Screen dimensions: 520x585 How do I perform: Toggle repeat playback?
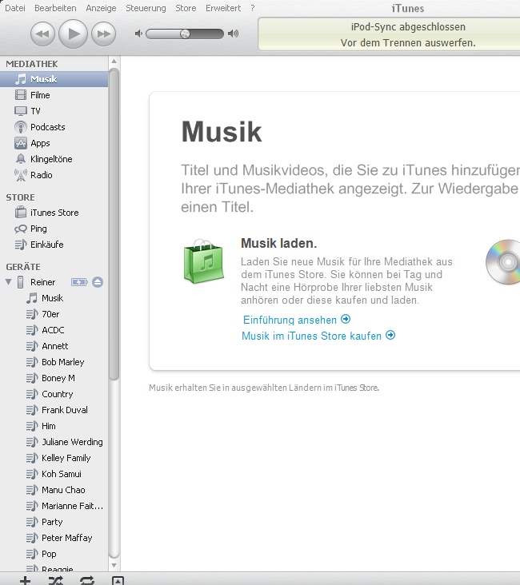click(x=87, y=580)
